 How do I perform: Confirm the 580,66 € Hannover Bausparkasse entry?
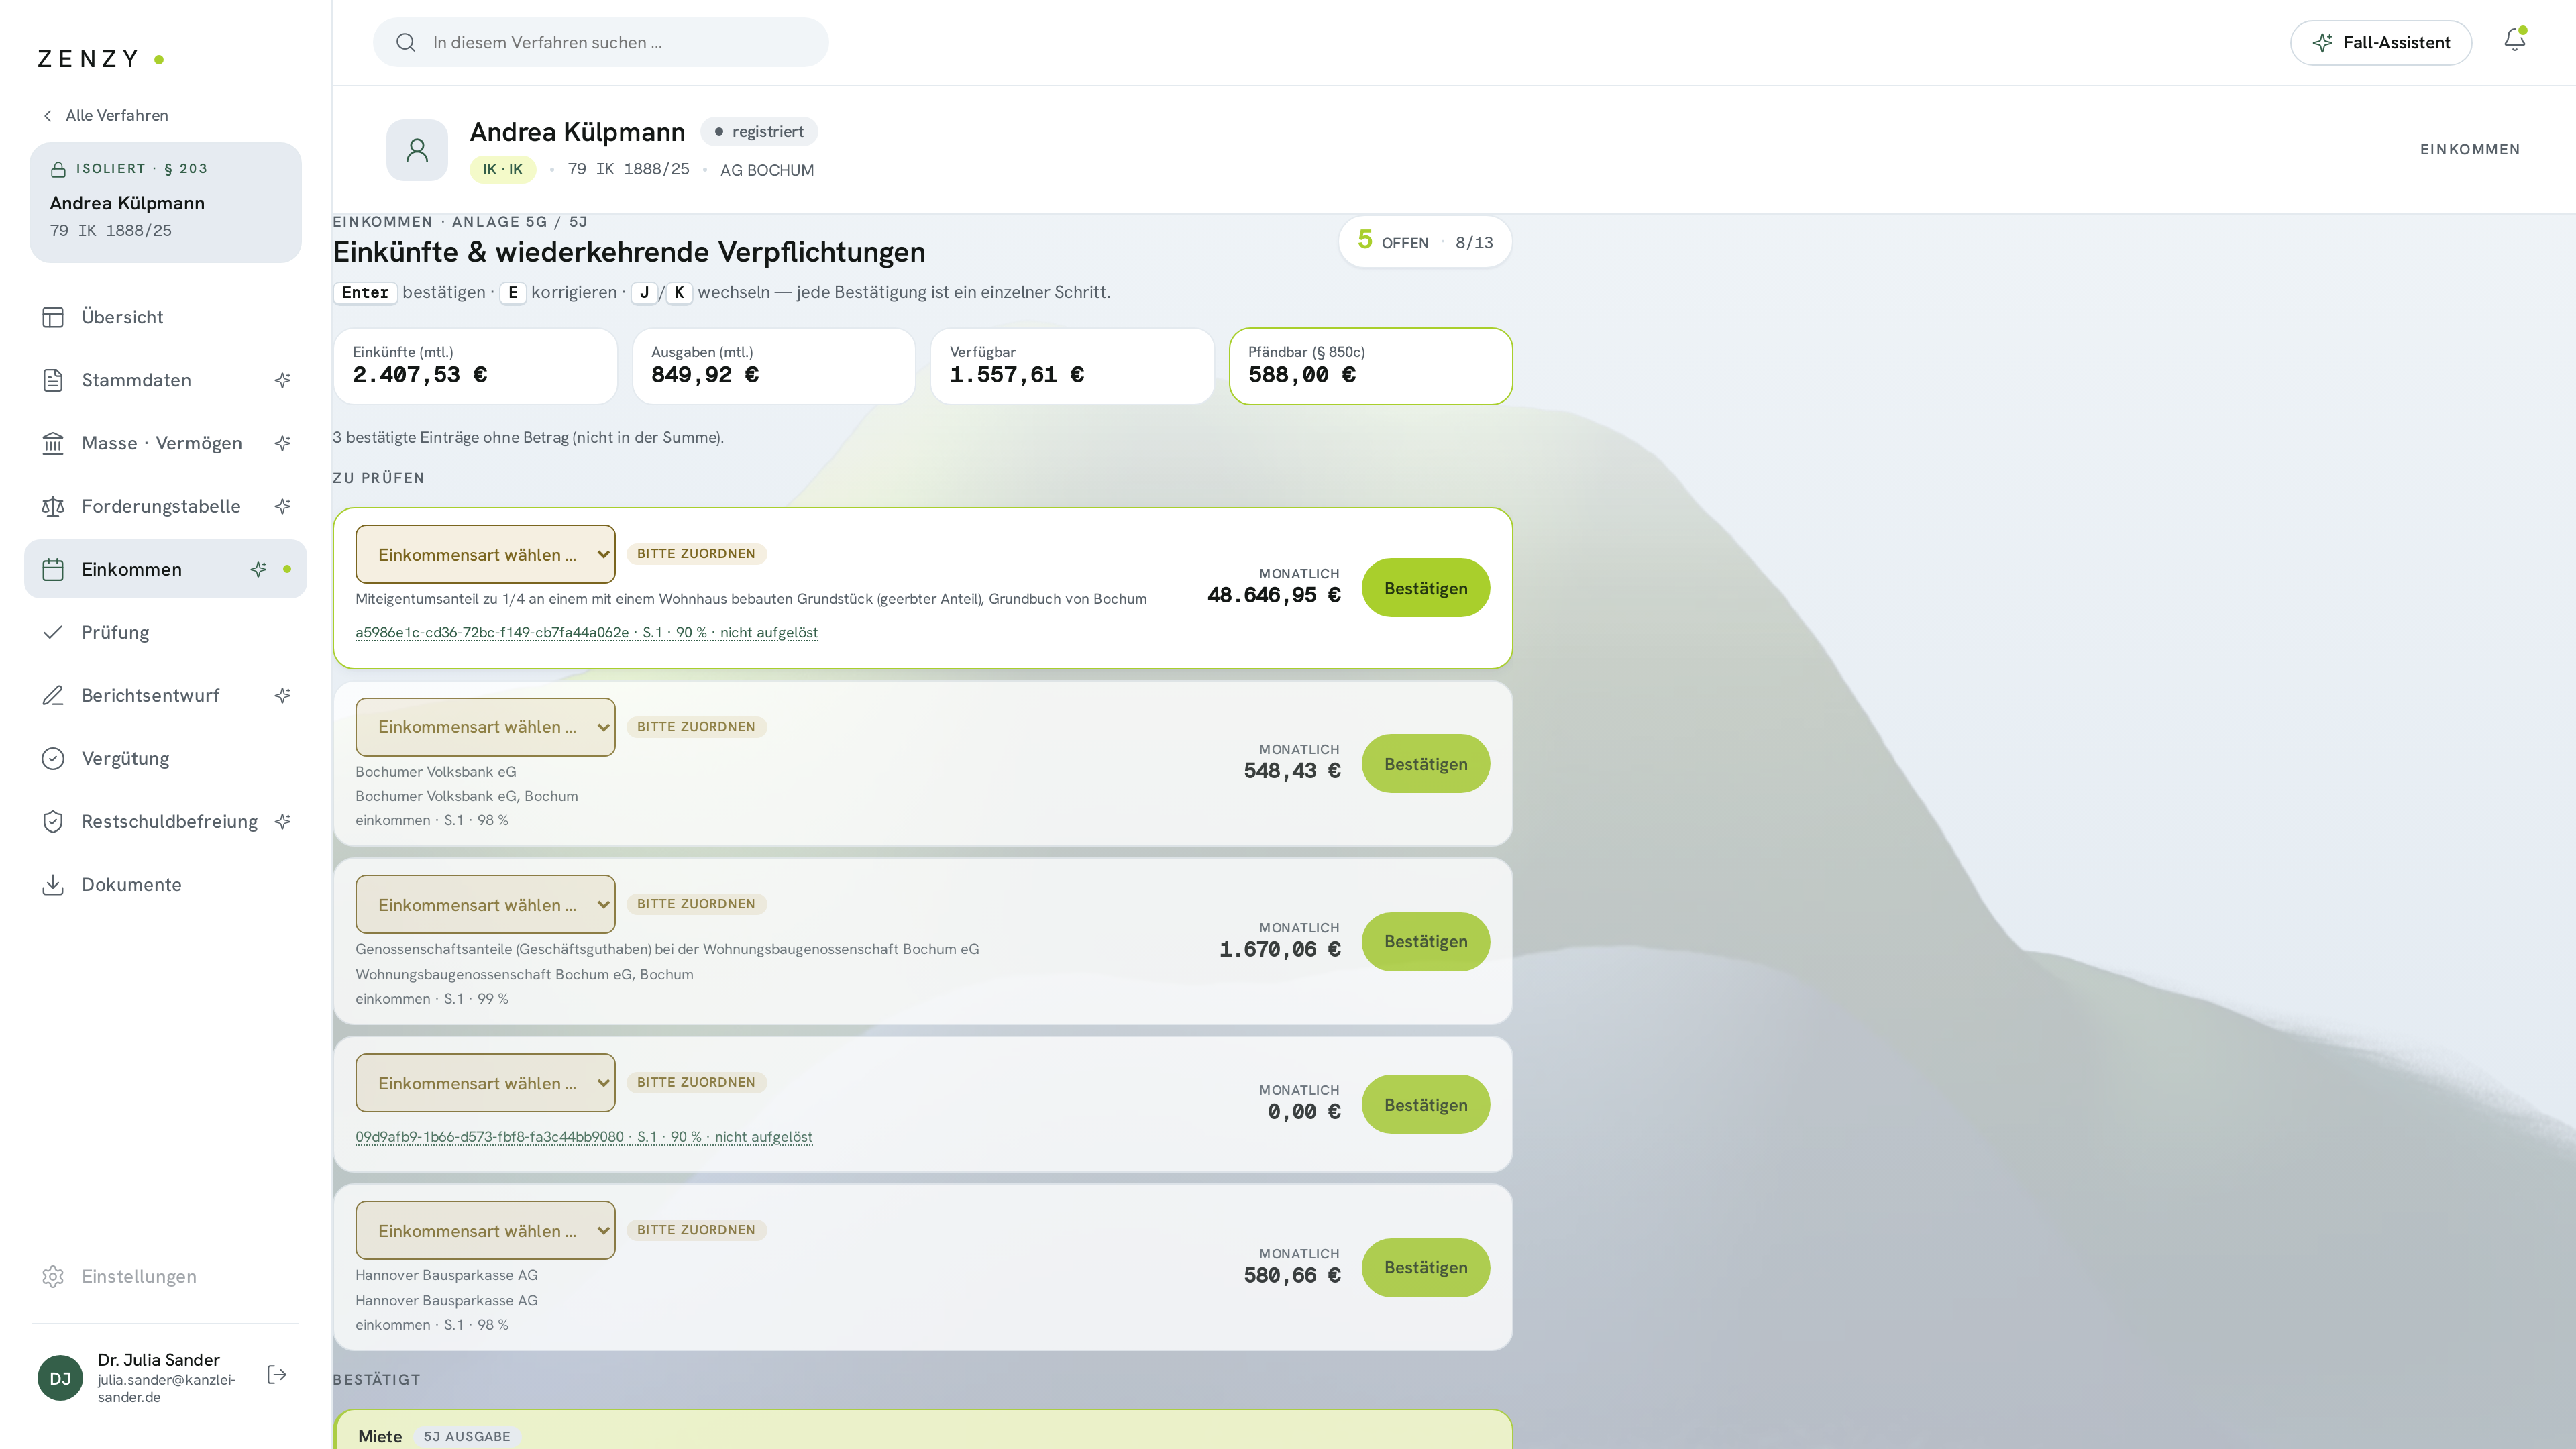click(1425, 1267)
